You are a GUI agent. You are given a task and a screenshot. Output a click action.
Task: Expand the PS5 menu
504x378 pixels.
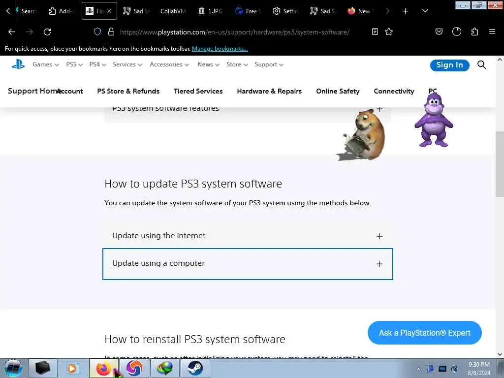(x=74, y=64)
